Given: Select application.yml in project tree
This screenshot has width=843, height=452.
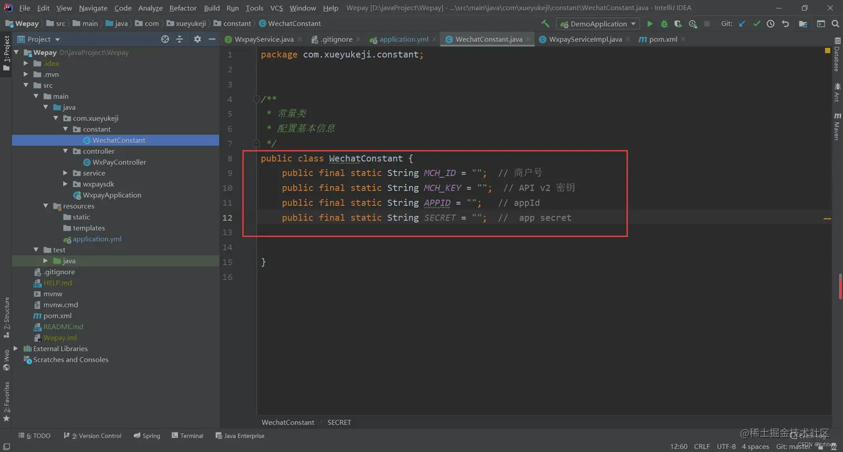Looking at the screenshot, I should [97, 239].
